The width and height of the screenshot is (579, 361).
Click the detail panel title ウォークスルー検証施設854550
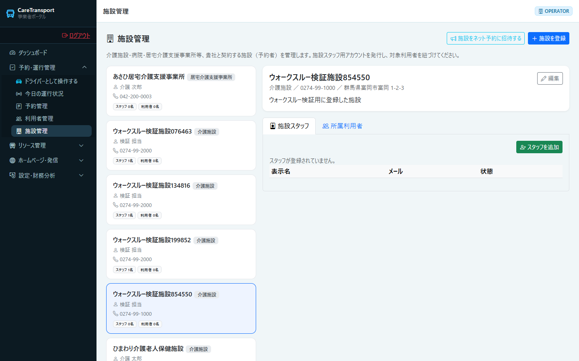319,77
